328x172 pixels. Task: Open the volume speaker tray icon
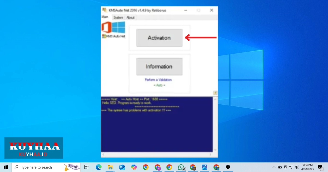pyautogui.click(x=297, y=167)
